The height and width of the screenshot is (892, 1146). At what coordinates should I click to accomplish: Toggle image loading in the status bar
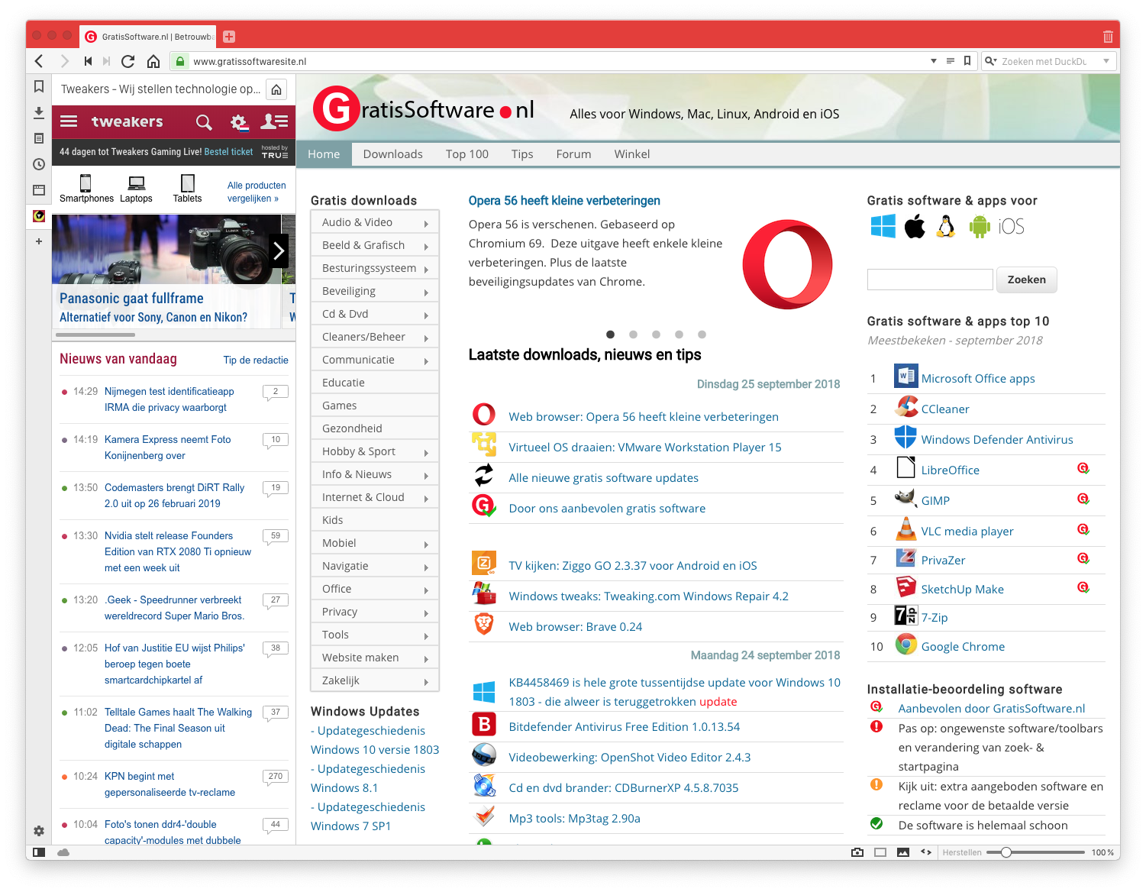pyautogui.click(x=903, y=852)
